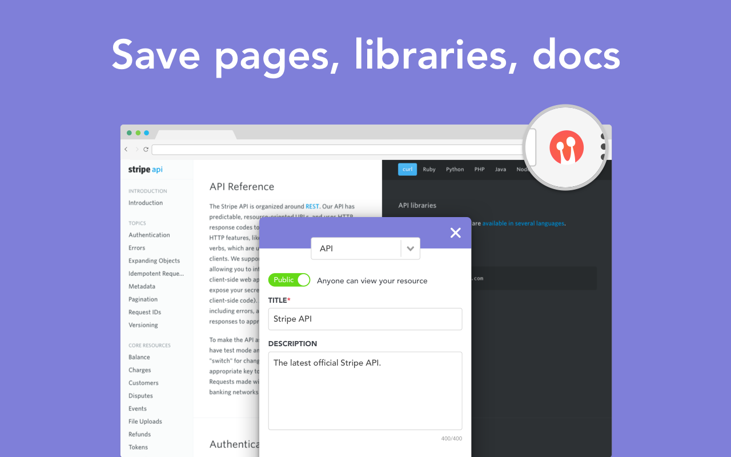The height and width of the screenshot is (457, 731).
Task: Click the red extension icon in the magnifier
Action: [567, 147]
